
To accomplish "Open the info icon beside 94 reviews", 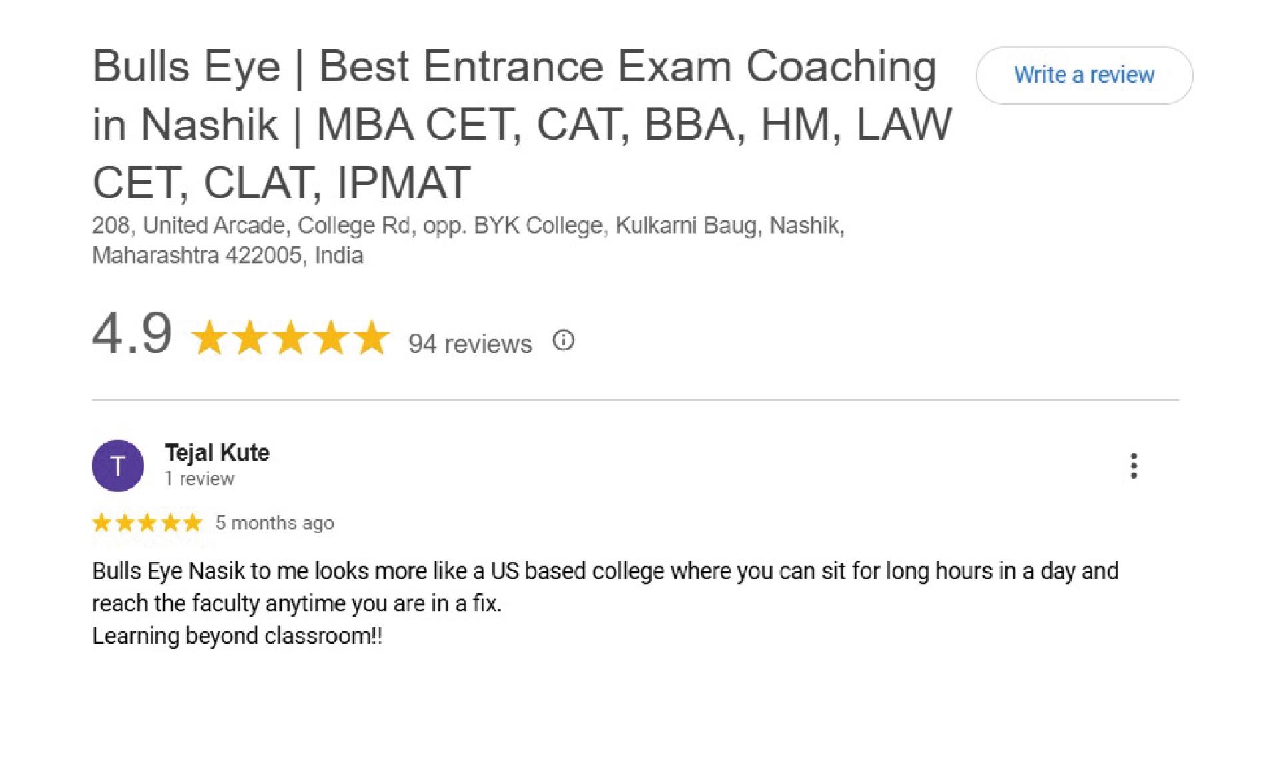I will [563, 340].
